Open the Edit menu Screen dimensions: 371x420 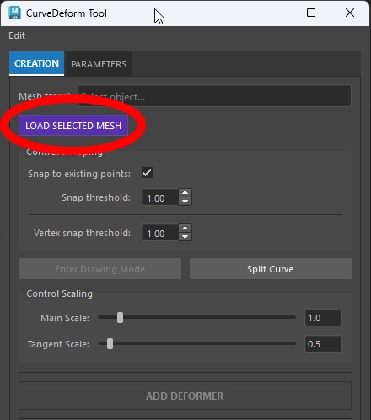coord(17,35)
